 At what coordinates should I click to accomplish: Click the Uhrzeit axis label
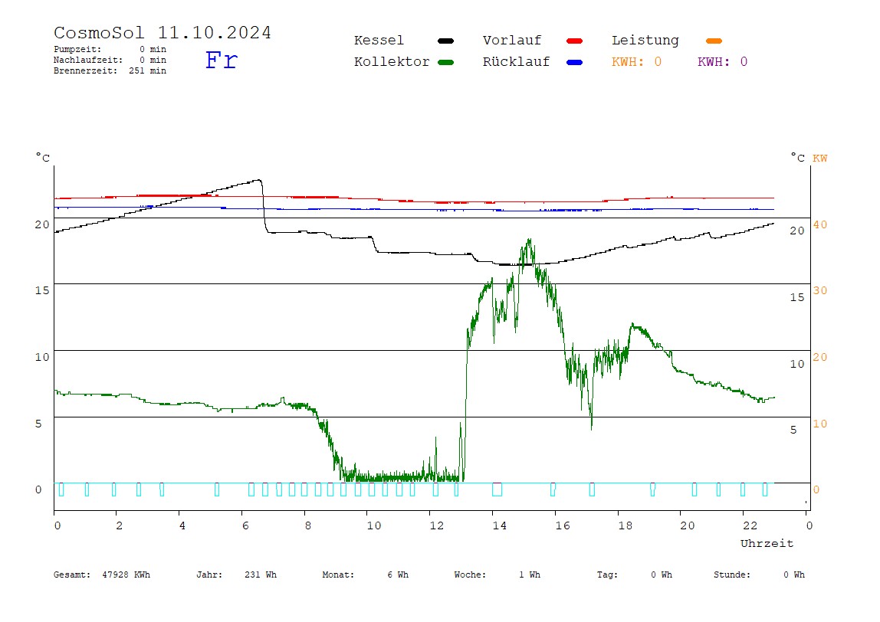[767, 543]
